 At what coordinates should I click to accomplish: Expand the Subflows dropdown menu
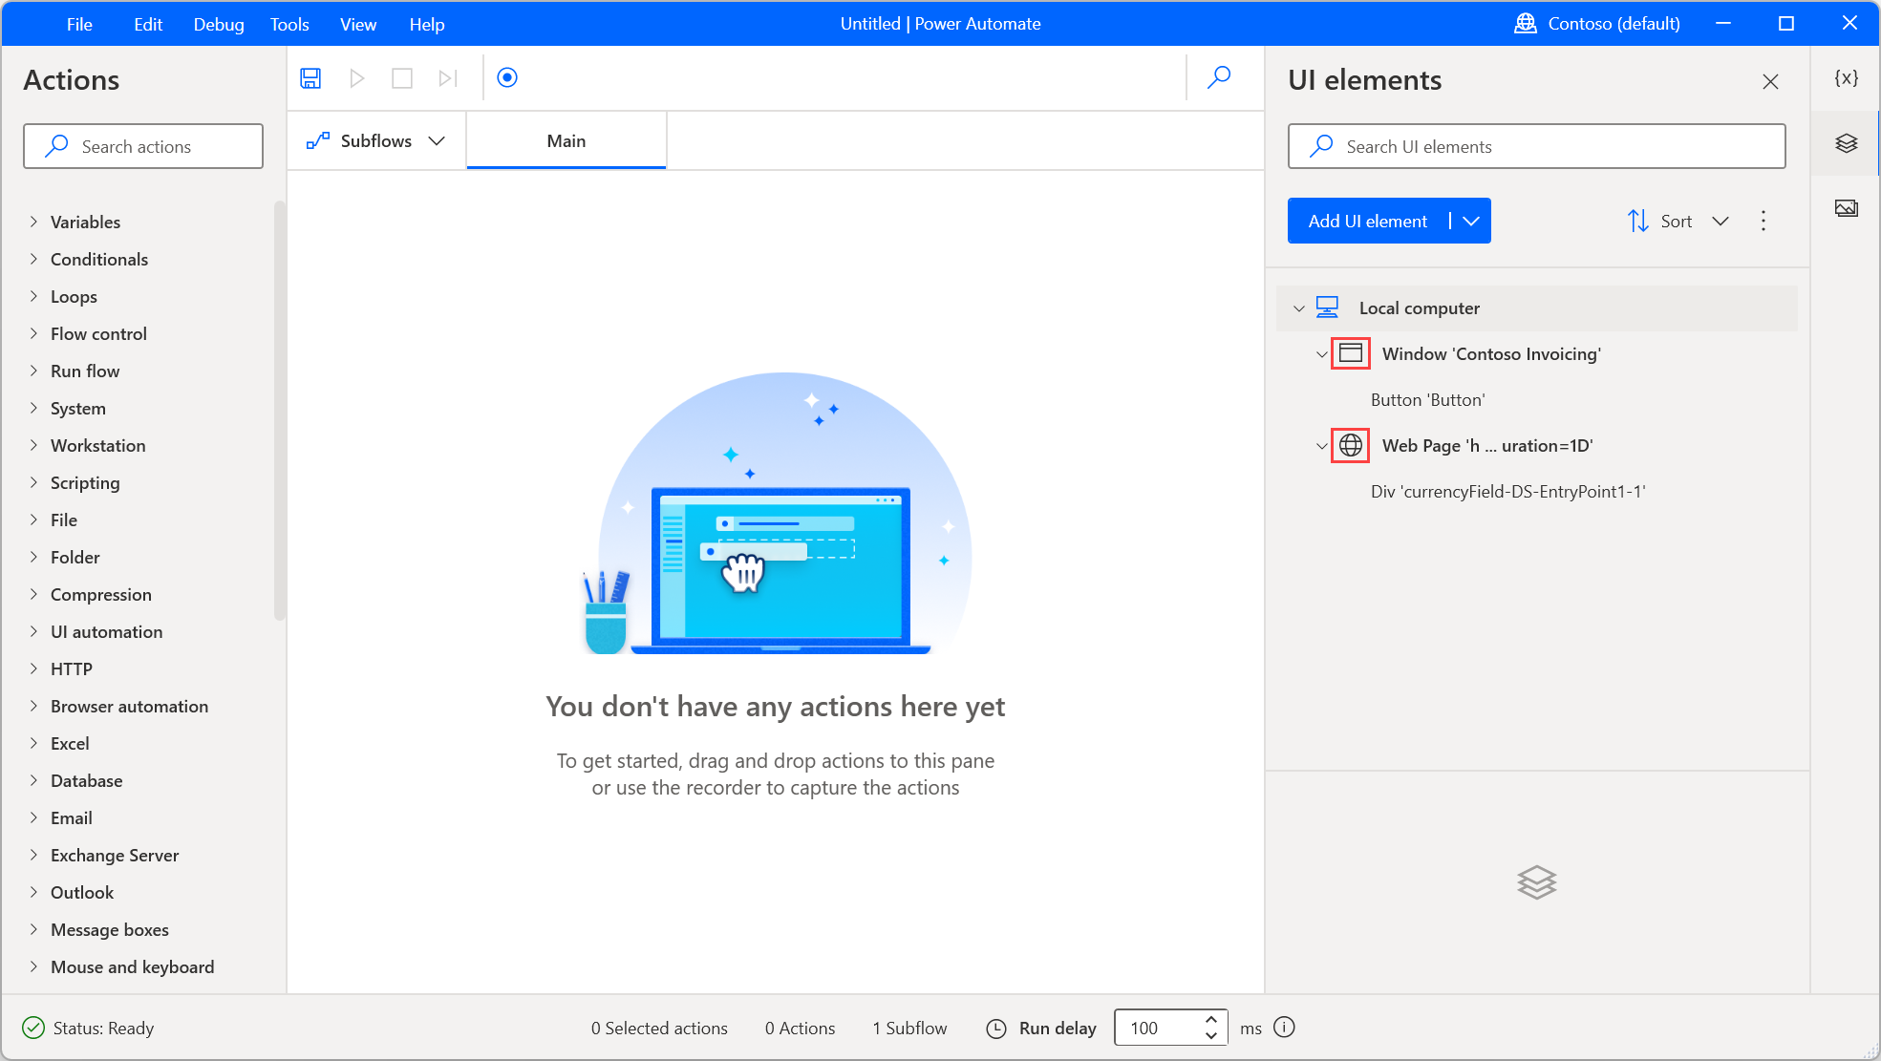coord(436,140)
